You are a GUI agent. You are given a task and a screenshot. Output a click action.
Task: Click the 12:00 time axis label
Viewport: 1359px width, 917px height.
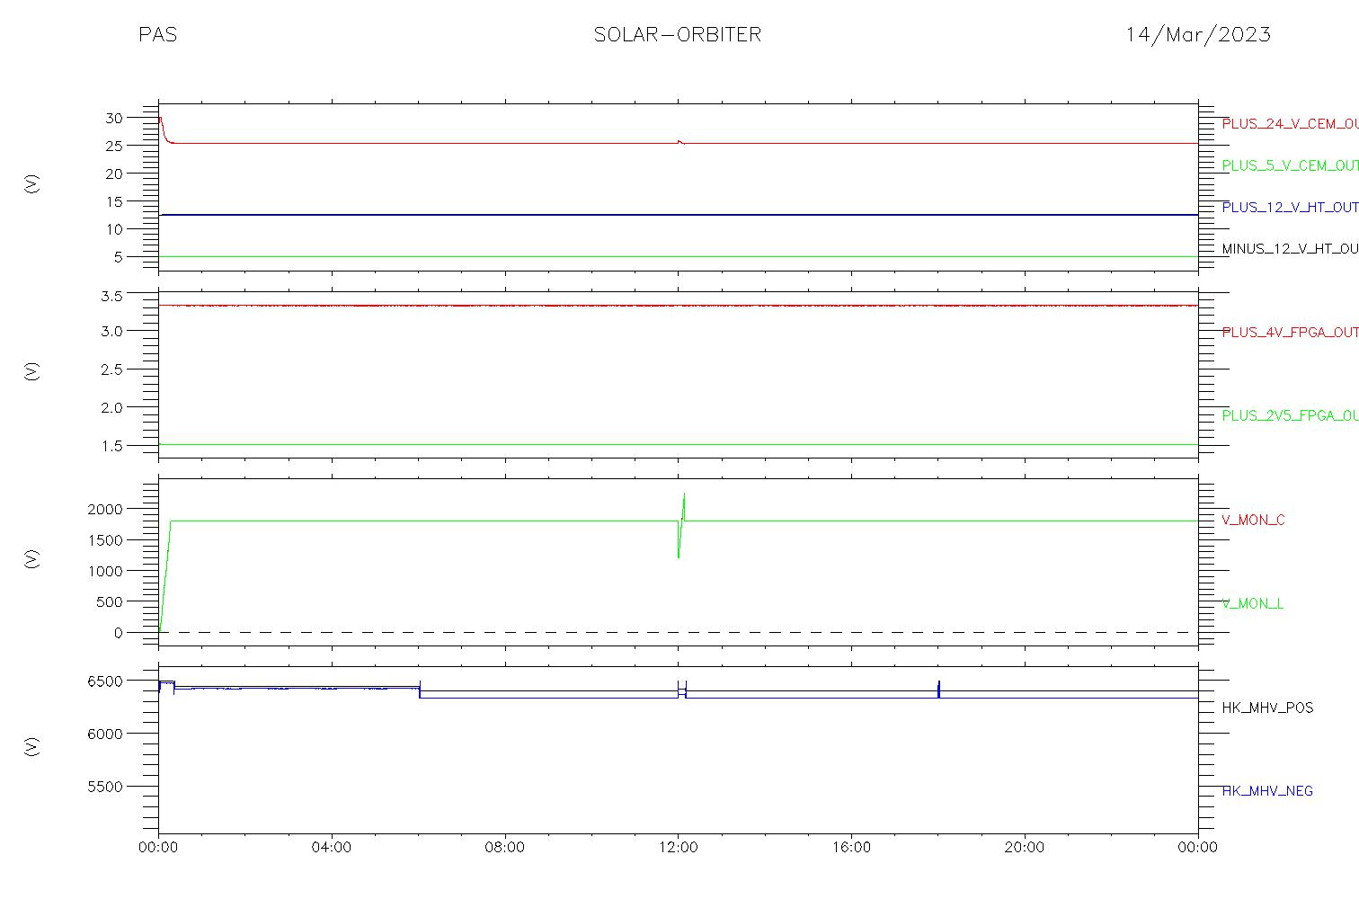678,847
